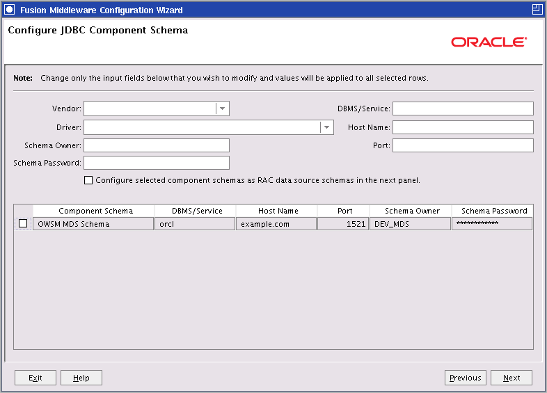Focus the Schema Owner input field

(x=157, y=145)
